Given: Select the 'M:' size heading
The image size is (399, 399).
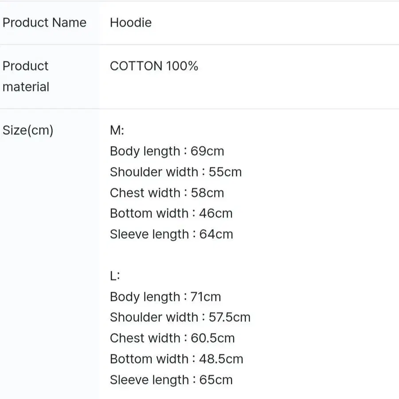Looking at the screenshot, I should (117, 130).
